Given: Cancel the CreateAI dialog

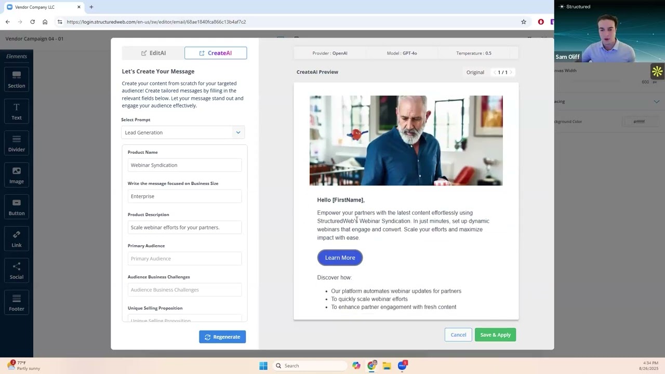Looking at the screenshot, I should pos(458,335).
